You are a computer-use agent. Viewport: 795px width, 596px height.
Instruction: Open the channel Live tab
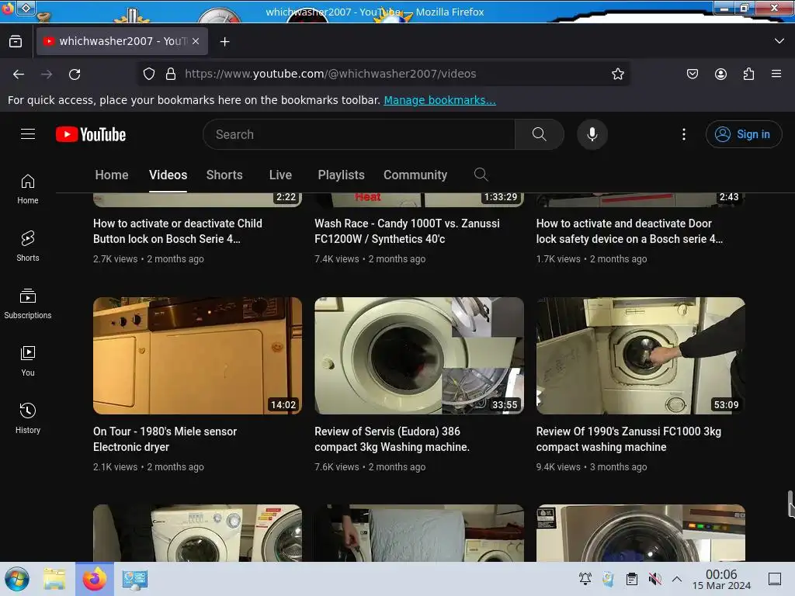[x=280, y=175]
